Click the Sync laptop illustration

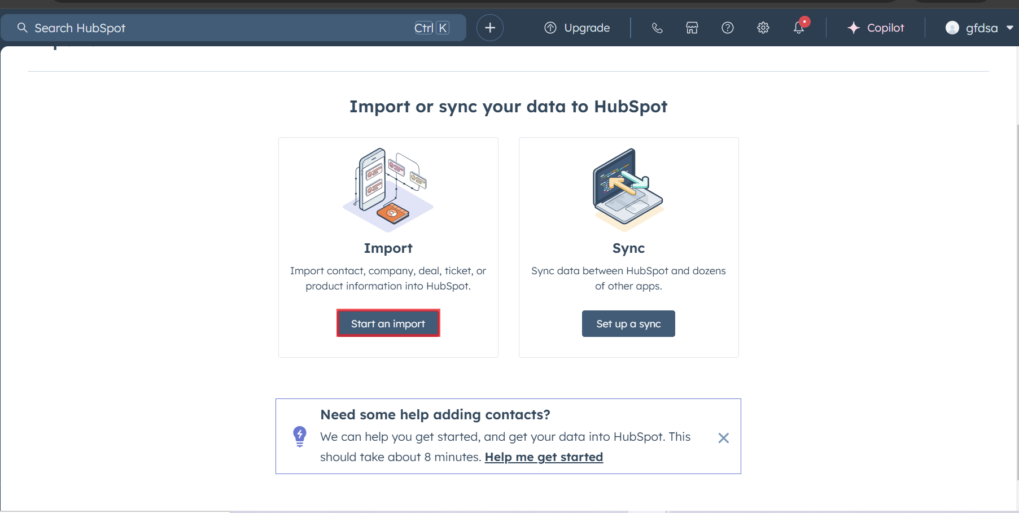click(x=628, y=190)
